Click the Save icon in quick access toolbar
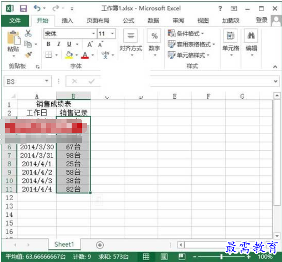 tap(23, 8)
